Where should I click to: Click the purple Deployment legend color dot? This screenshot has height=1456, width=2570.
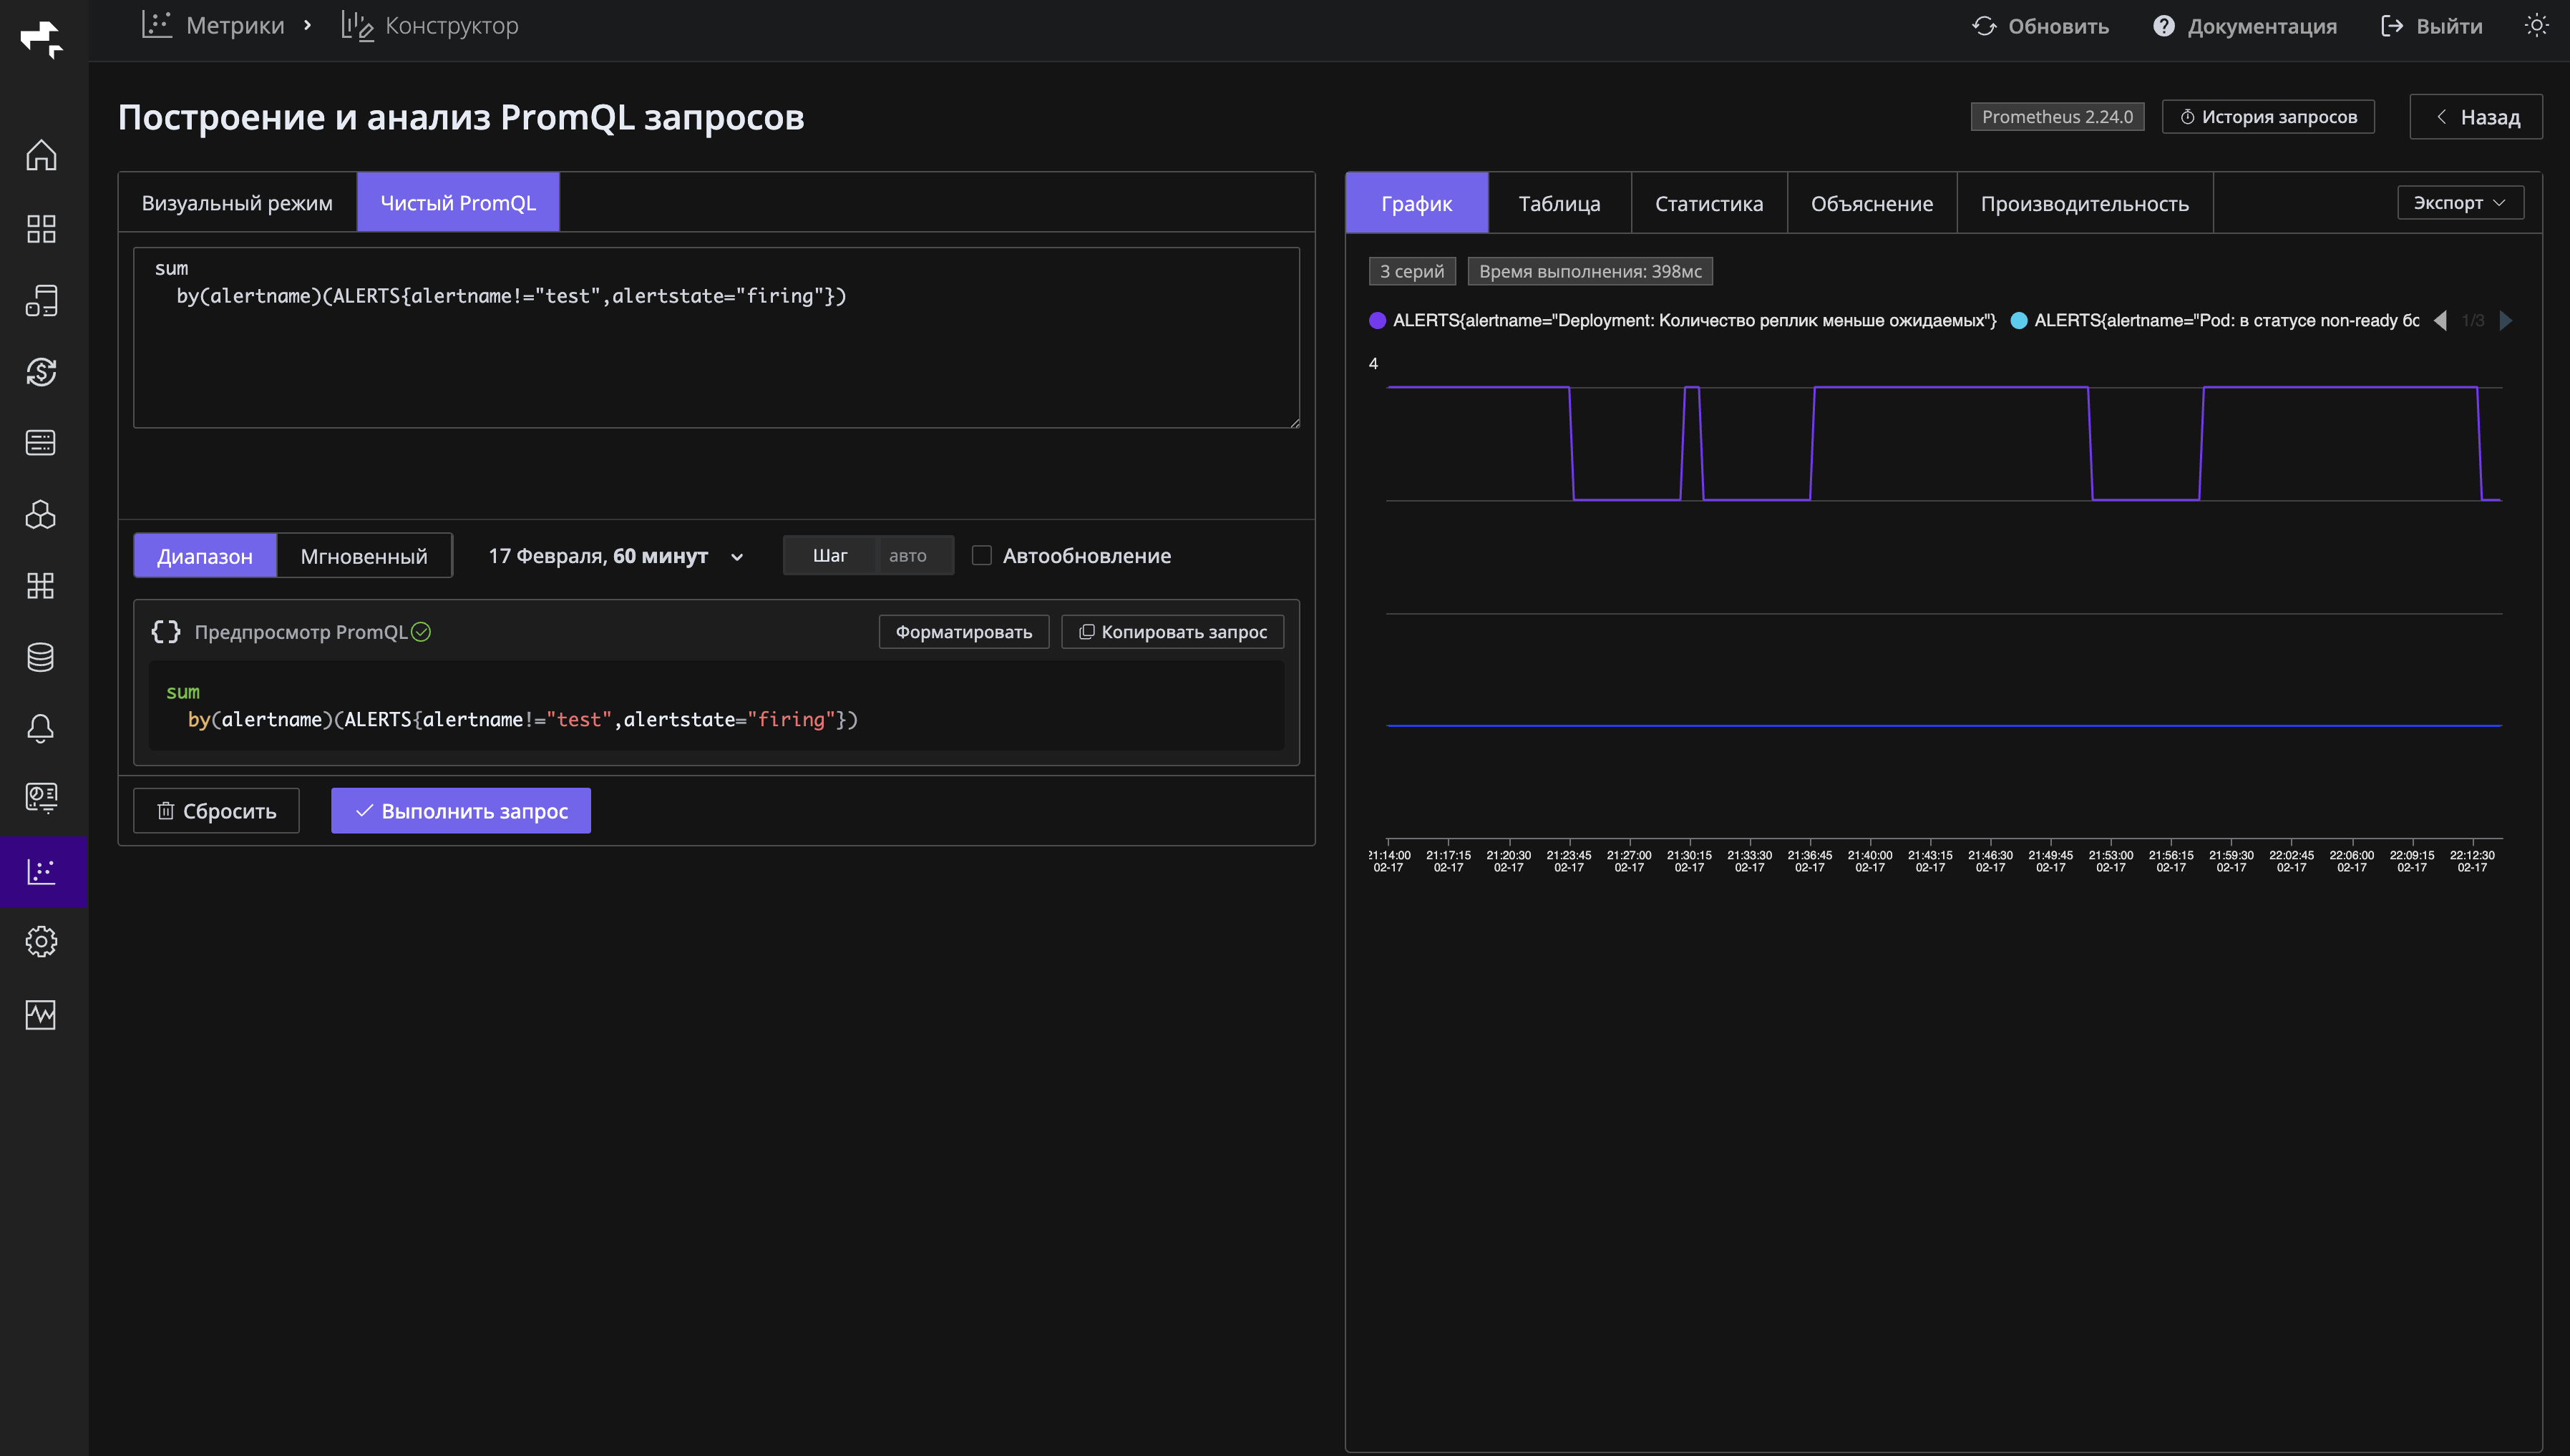(x=1377, y=321)
